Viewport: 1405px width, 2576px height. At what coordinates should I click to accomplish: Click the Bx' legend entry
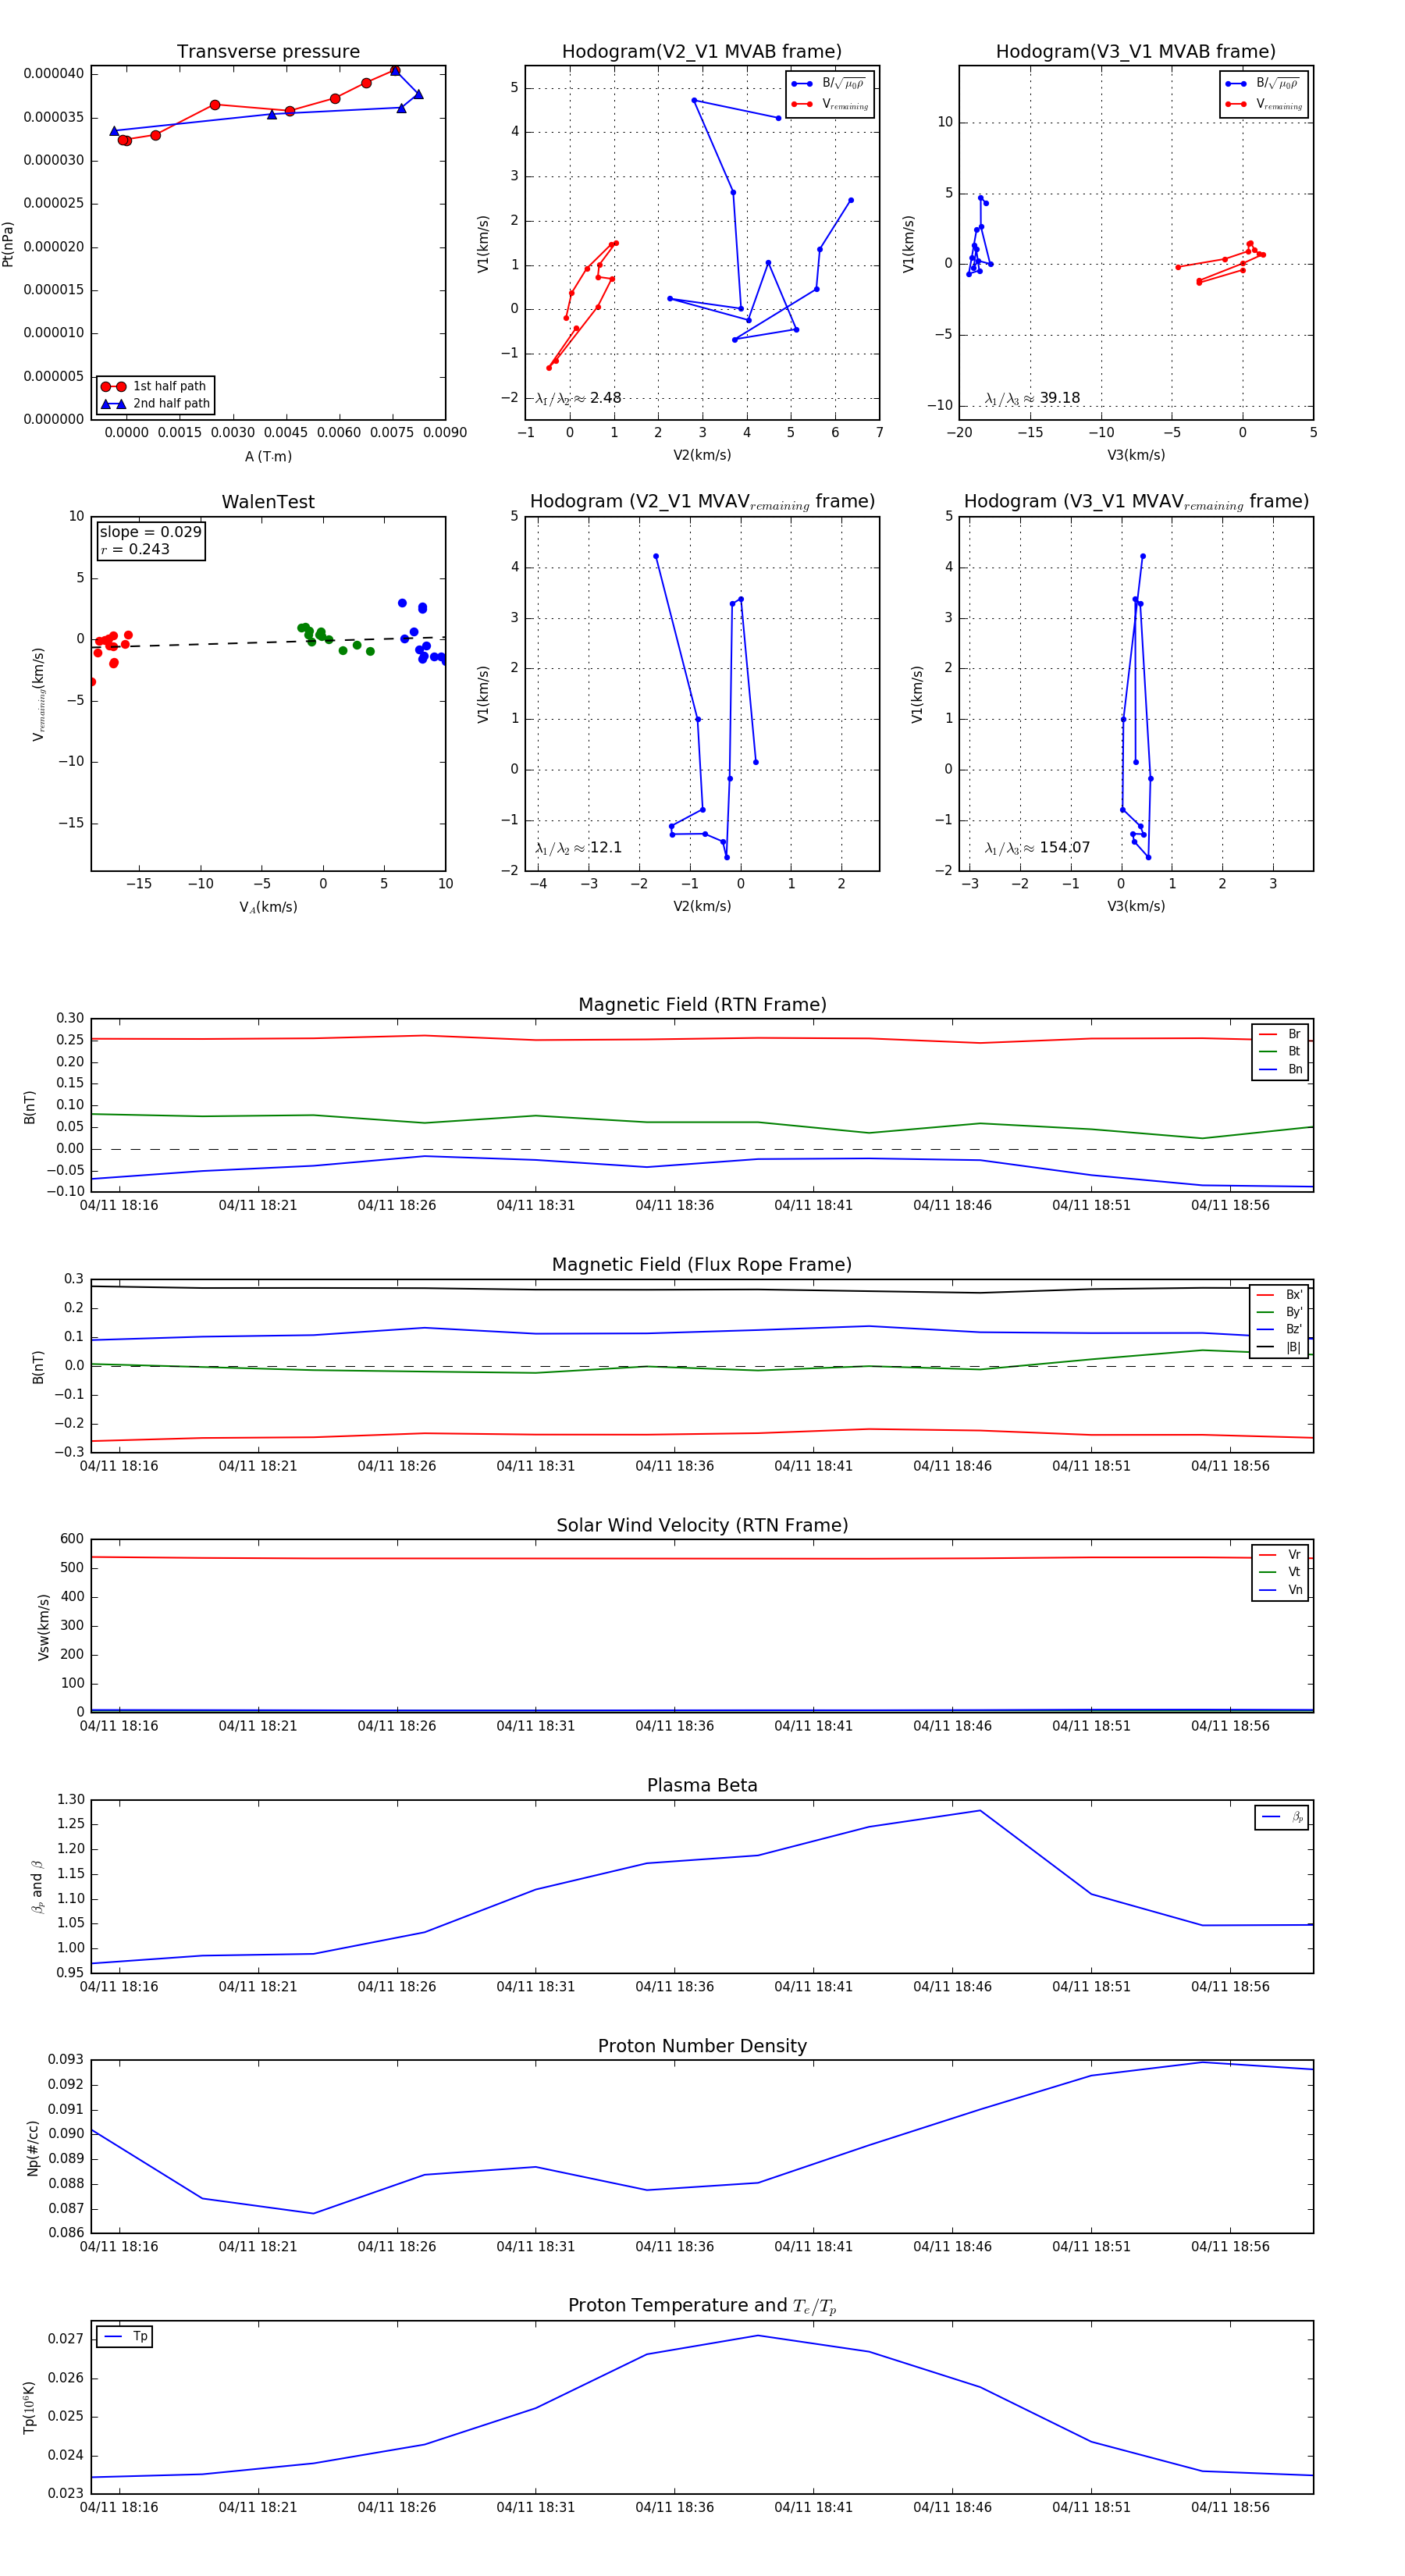click(x=1281, y=1295)
